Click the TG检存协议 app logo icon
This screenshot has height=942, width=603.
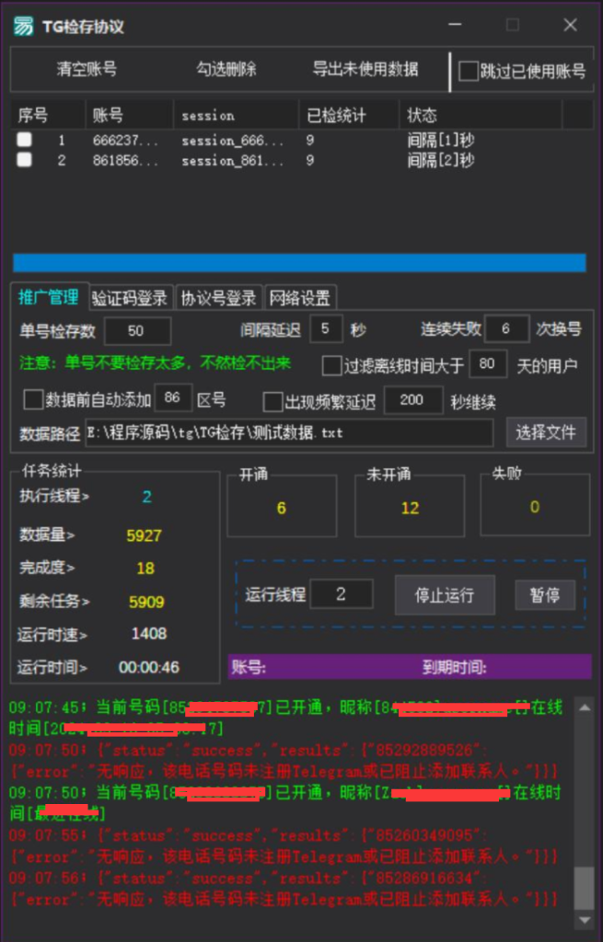[x=23, y=26]
